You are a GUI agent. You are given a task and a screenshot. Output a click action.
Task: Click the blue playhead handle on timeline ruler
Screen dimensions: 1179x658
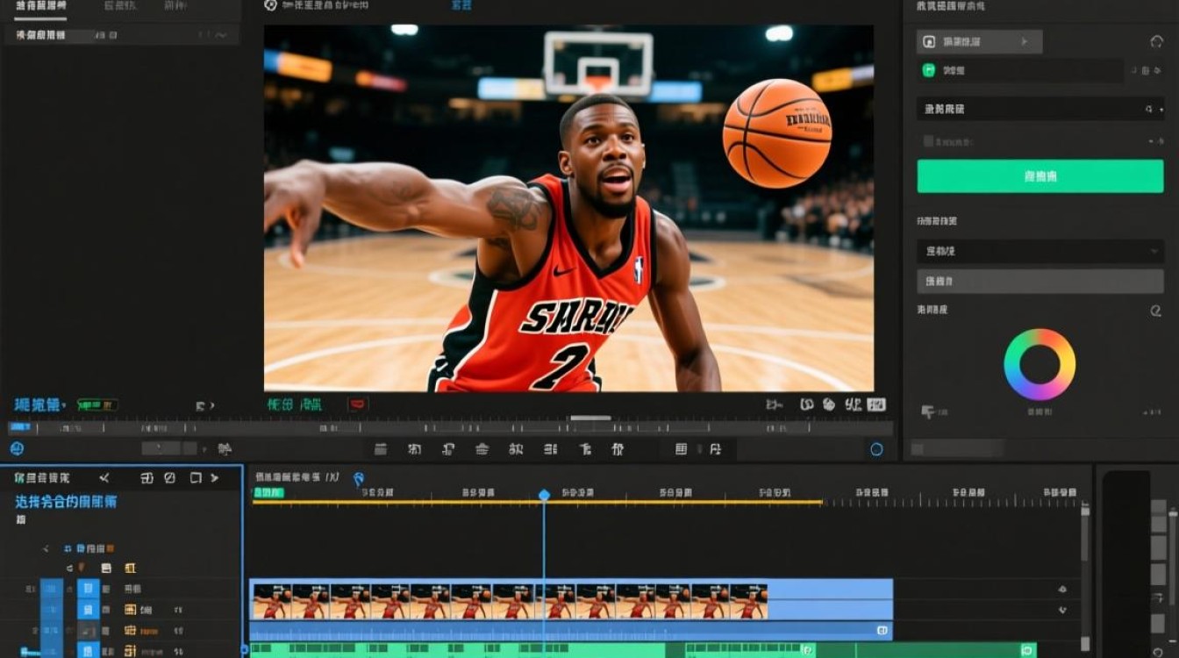pyautogui.click(x=544, y=496)
